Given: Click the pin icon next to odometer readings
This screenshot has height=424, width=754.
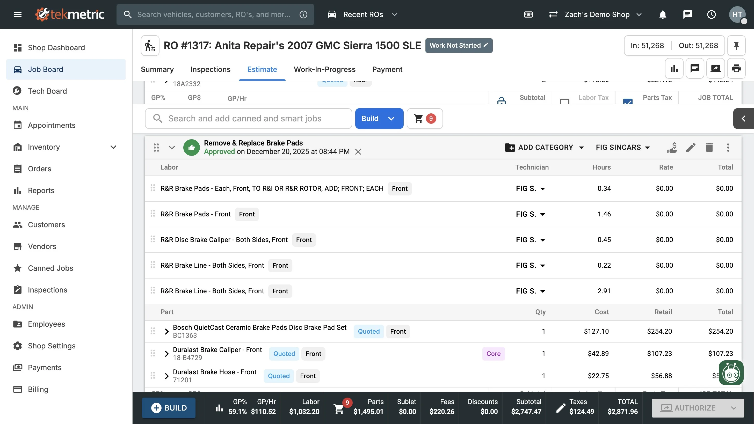Looking at the screenshot, I should click(x=736, y=45).
